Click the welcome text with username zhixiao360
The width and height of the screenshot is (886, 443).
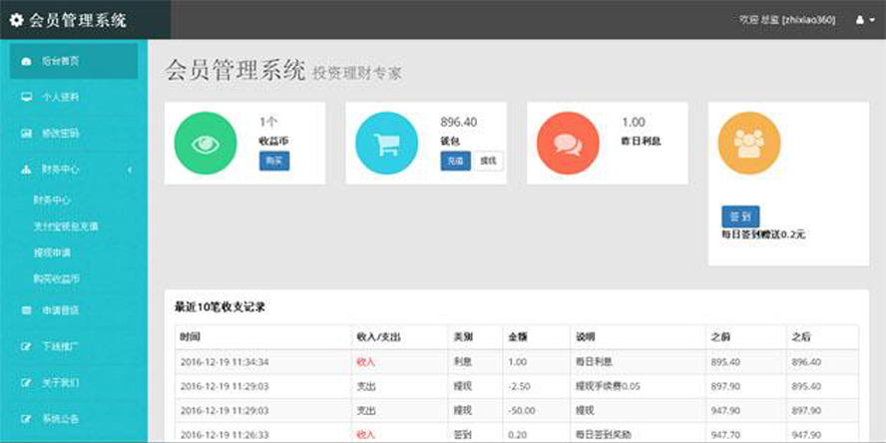(787, 20)
